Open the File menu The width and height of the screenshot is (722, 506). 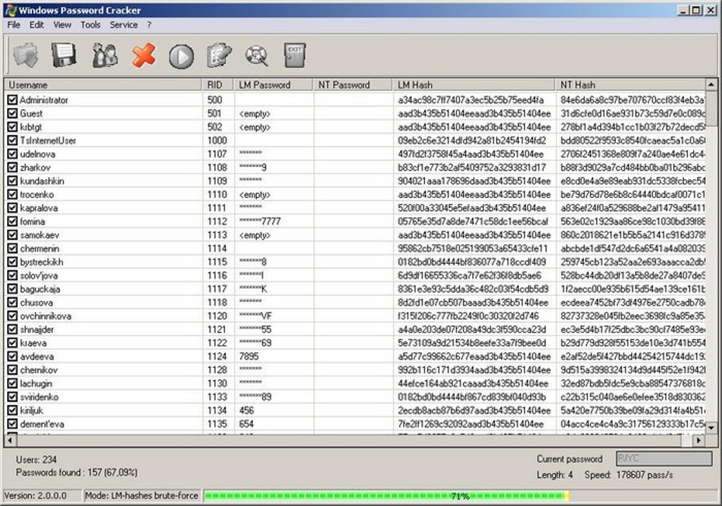pyautogui.click(x=14, y=25)
